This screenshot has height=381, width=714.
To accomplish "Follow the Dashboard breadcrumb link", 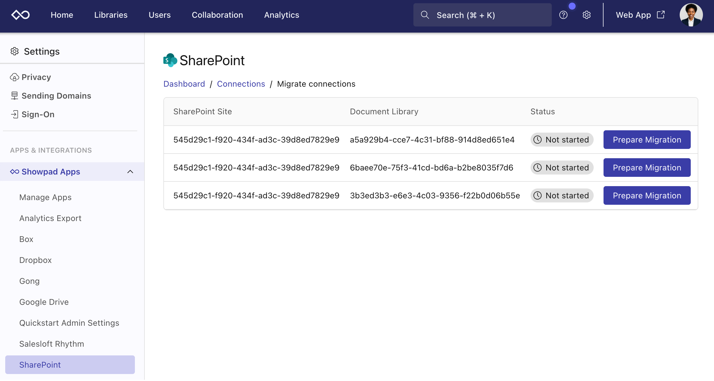I will click(184, 84).
